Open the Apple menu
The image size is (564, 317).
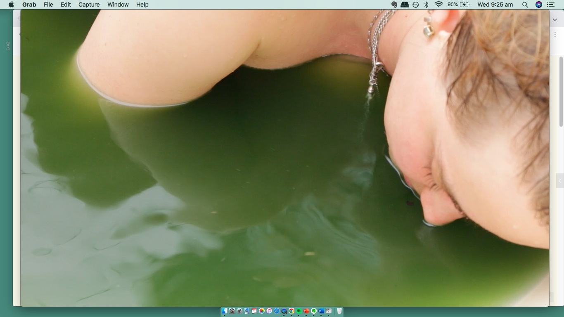tap(11, 5)
